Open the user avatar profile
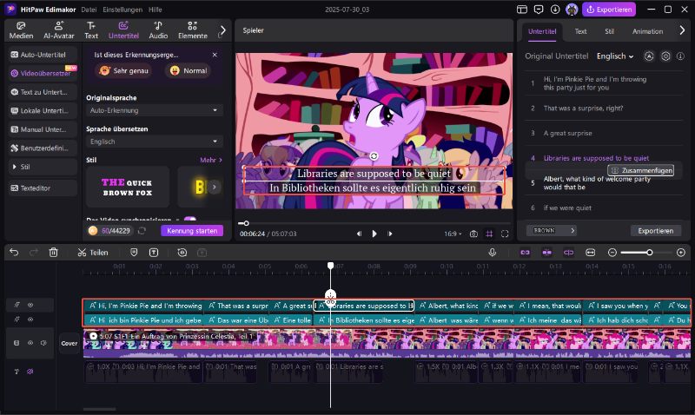This screenshot has height=415, width=695. (x=572, y=10)
